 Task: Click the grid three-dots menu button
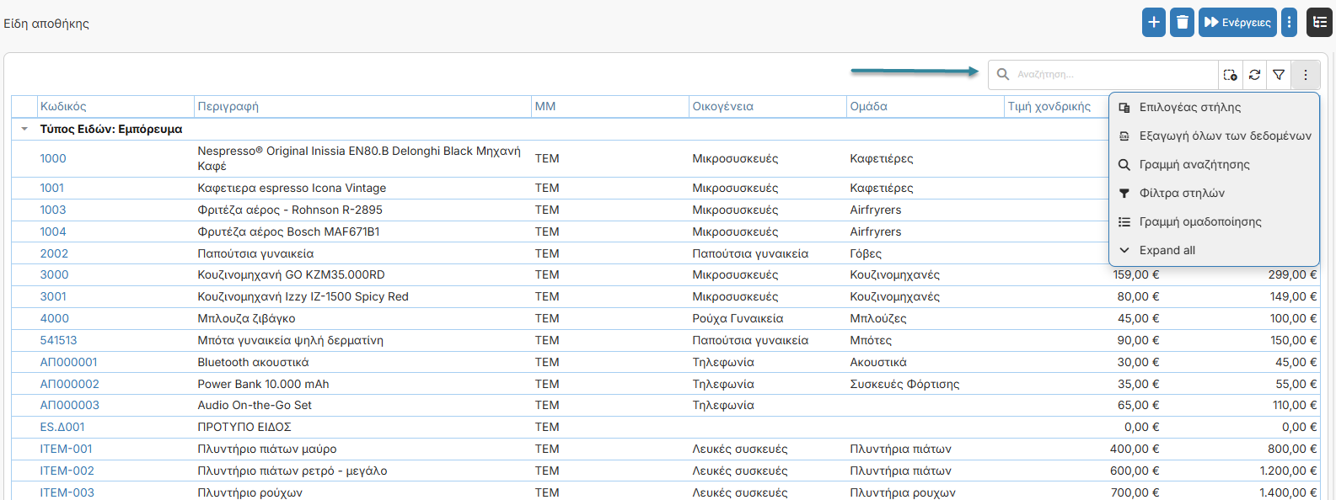pyautogui.click(x=1306, y=75)
